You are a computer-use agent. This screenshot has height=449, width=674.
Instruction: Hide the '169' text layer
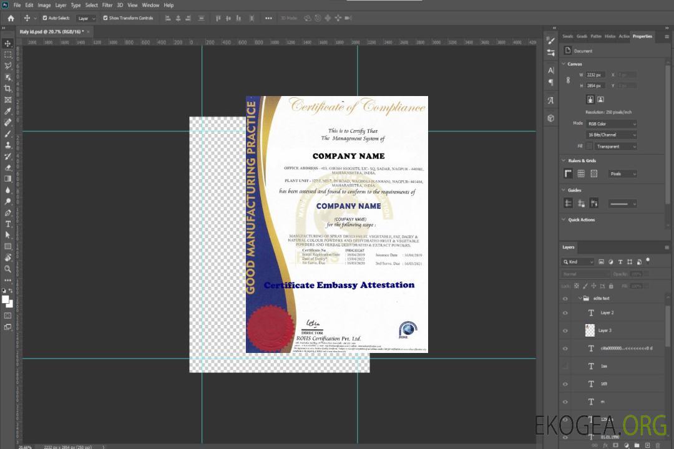click(565, 384)
